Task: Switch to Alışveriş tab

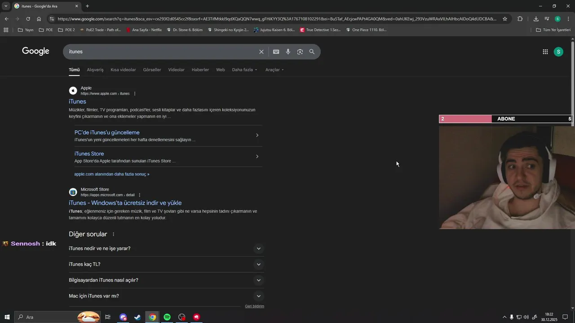Action: click(x=95, y=70)
